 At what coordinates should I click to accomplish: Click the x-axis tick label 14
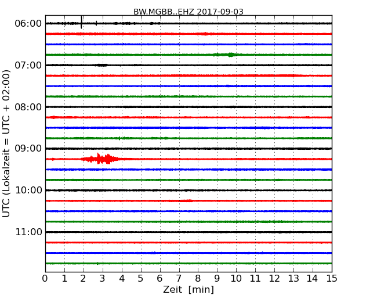[313, 279]
